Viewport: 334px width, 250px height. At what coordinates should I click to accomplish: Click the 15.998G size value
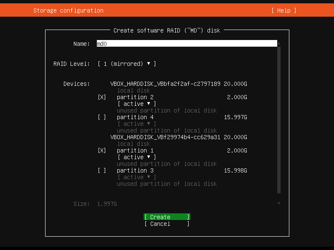(x=235, y=170)
